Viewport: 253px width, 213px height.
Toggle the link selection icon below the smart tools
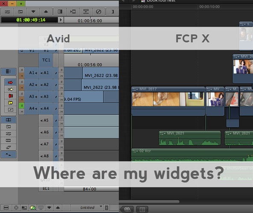(x=9, y=120)
